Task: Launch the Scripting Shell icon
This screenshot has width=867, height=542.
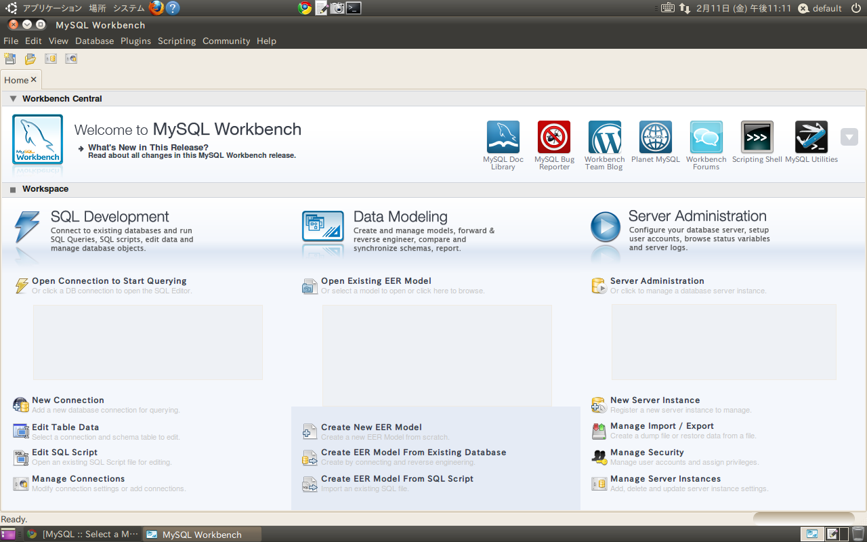Action: [757, 138]
